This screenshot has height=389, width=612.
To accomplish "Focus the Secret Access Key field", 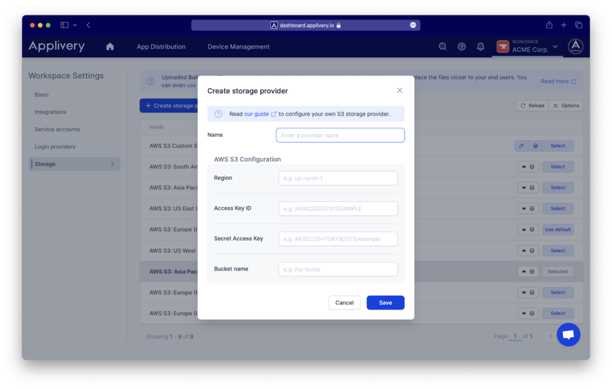I will [x=338, y=239].
